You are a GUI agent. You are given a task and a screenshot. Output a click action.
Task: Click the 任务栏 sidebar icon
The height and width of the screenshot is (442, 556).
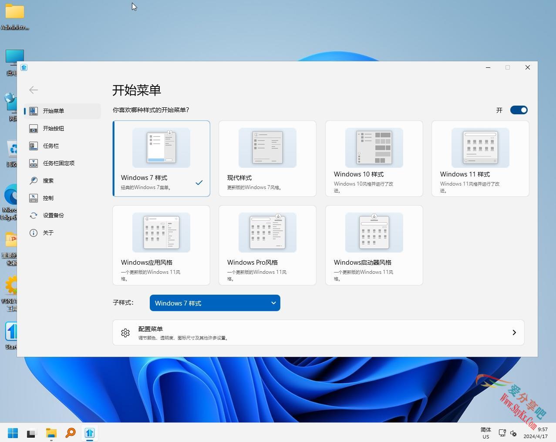click(34, 146)
